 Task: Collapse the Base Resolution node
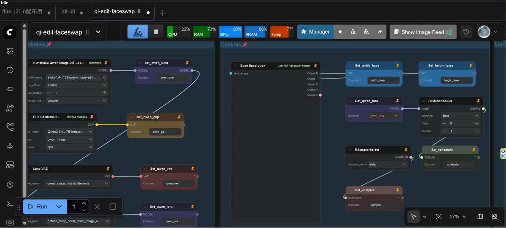[x=235, y=66]
